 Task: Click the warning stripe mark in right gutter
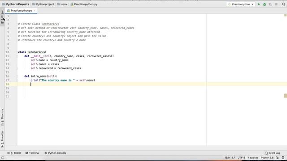click(285, 96)
